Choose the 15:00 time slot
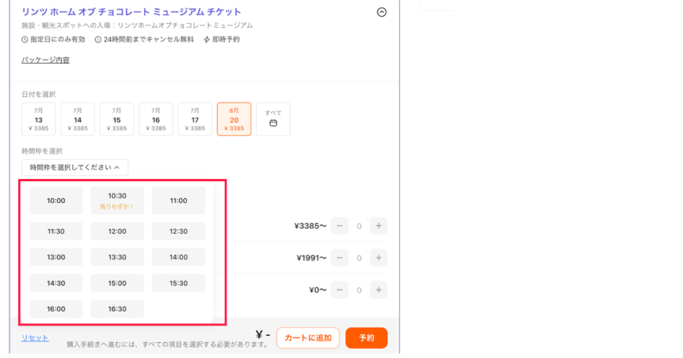Screen dimensions: 683x358 (117, 283)
